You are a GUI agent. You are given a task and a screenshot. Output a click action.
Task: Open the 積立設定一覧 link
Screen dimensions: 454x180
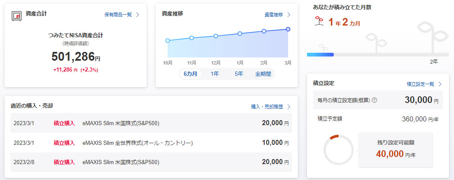420,84
